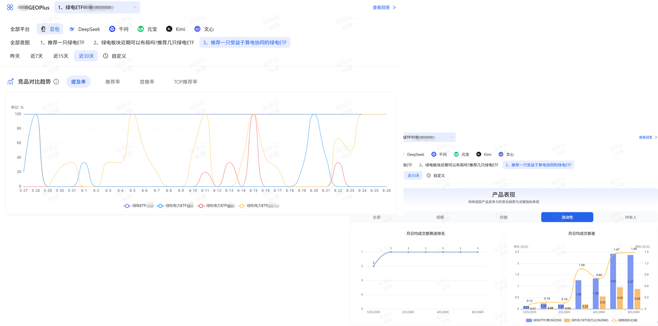Click dropdown arrow in 1、绿电ETF selector

pos(134,7)
